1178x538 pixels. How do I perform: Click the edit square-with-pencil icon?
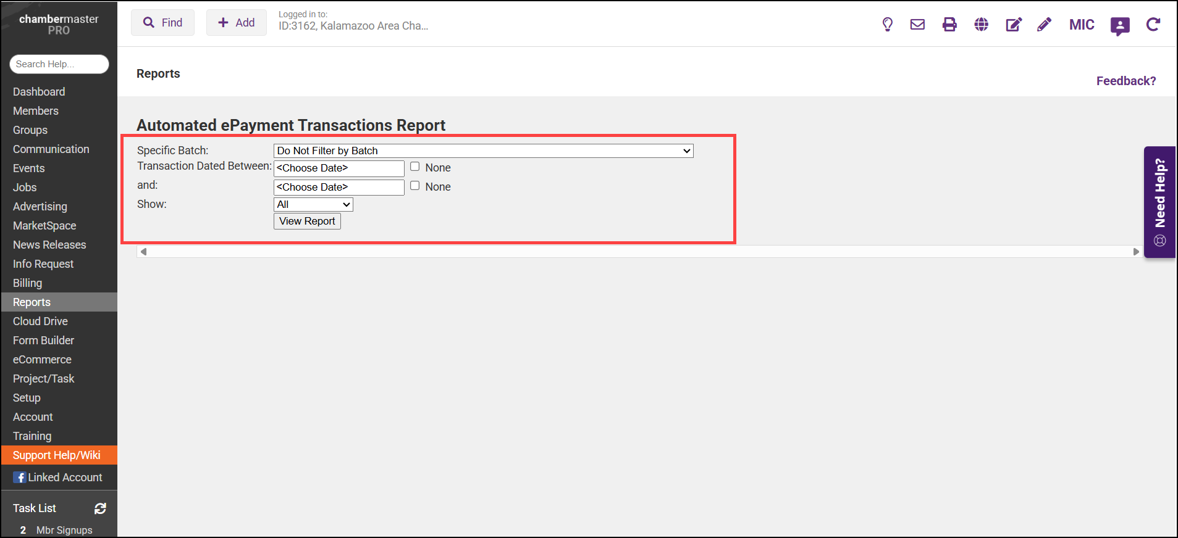click(1013, 25)
